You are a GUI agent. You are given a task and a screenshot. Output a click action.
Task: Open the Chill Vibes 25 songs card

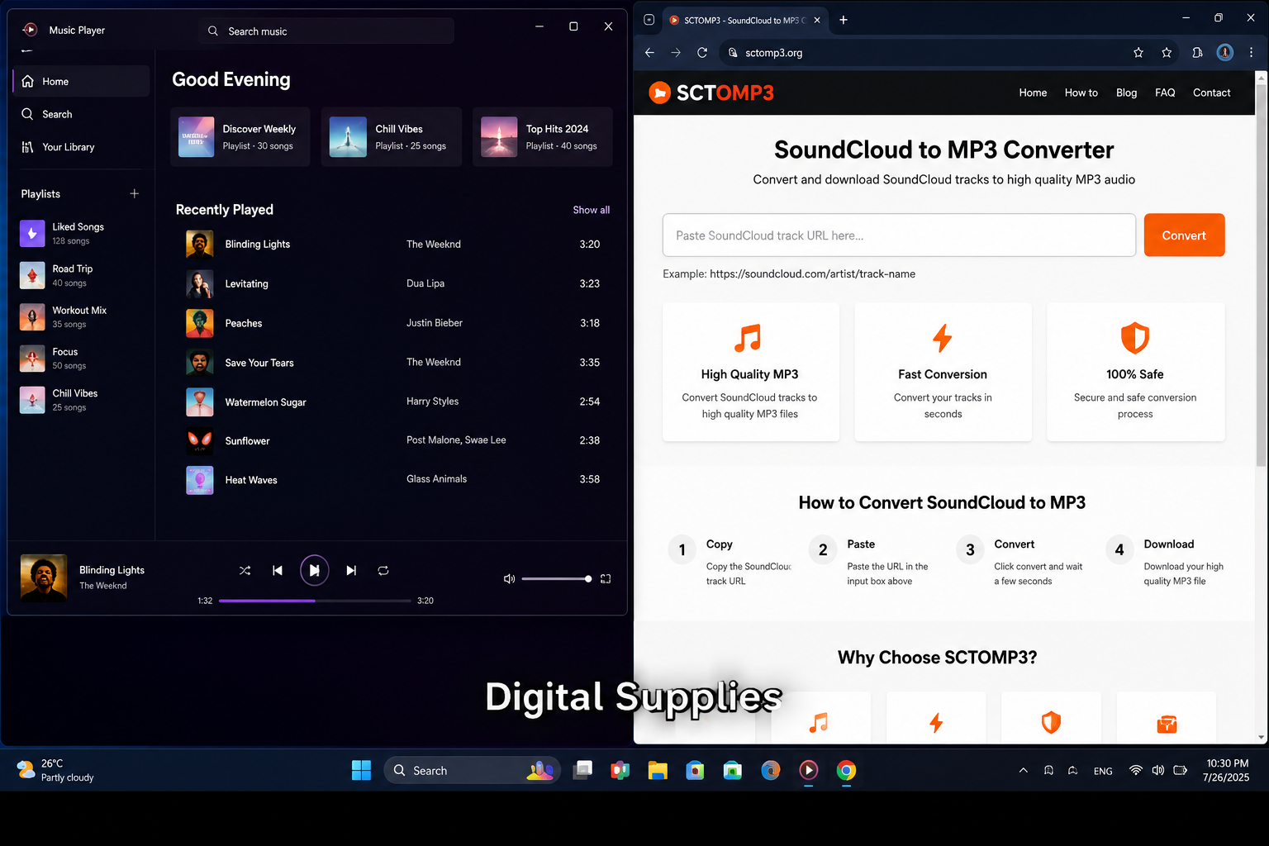[391, 137]
